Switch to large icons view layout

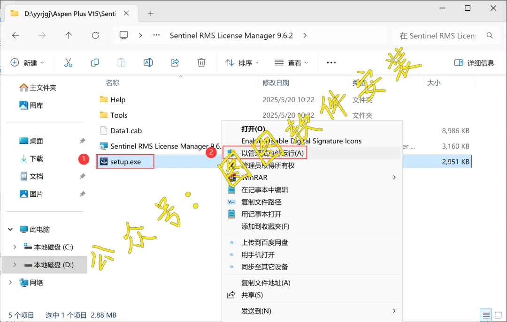coord(498,315)
